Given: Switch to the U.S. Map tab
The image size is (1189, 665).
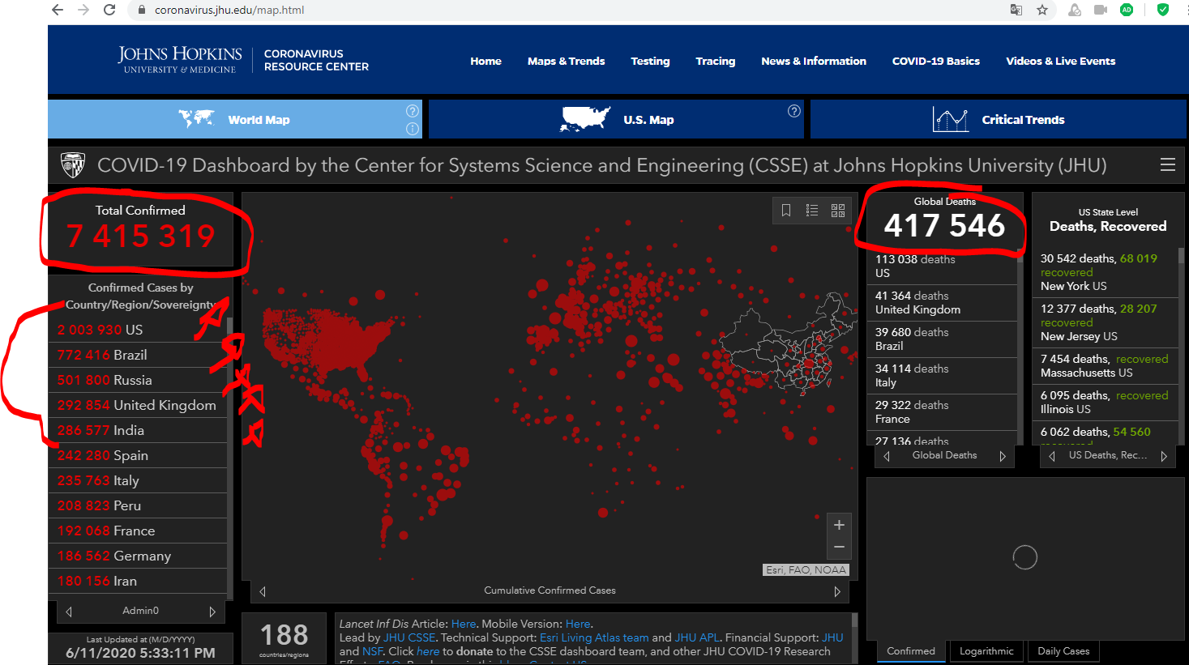Looking at the screenshot, I should tap(616, 119).
